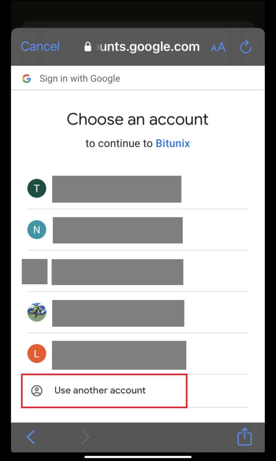This screenshot has width=276, height=461.
Task: Tap the forward navigation arrow
Action: coord(85,436)
